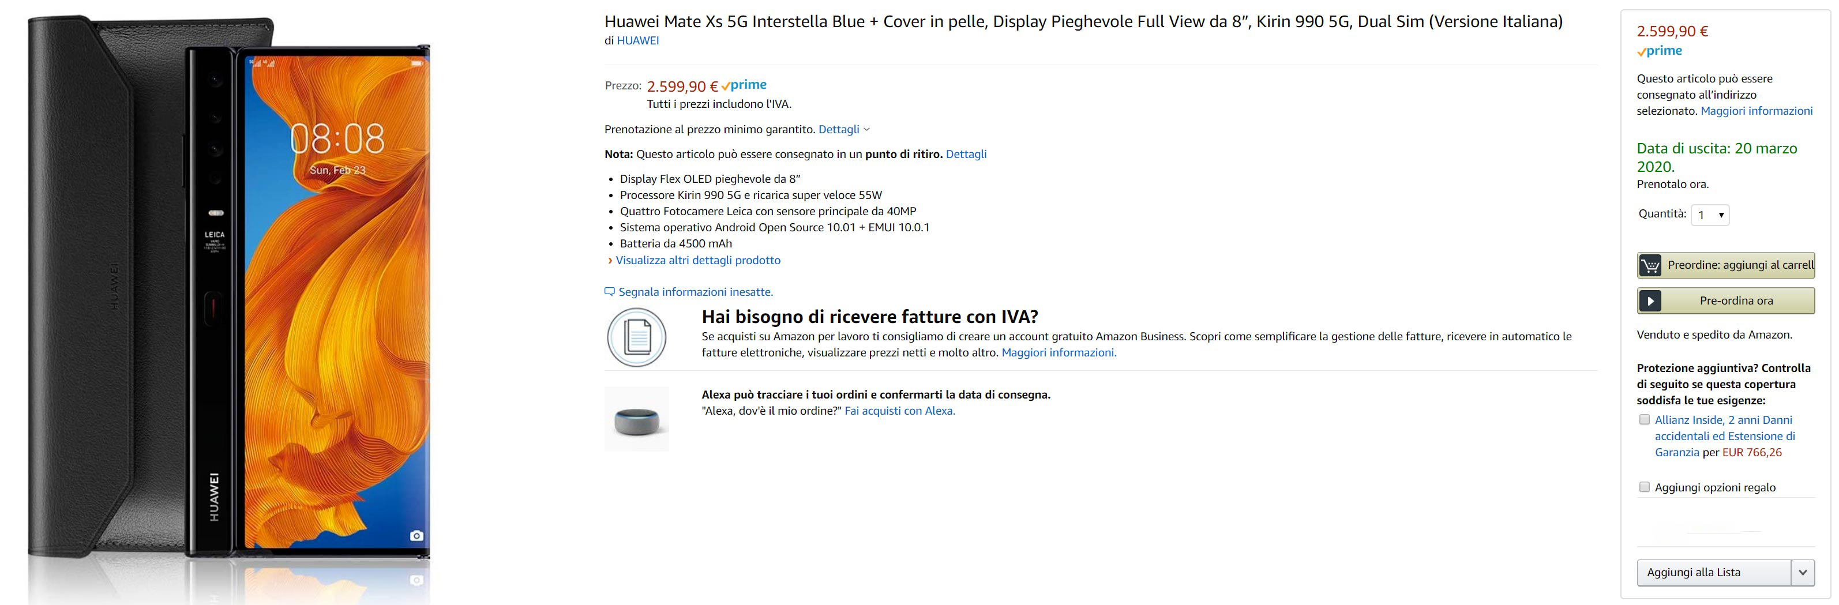Click Maggiori informazioni about Amazon Business
Image resolution: width=1839 pixels, height=605 pixels.
(x=1059, y=352)
